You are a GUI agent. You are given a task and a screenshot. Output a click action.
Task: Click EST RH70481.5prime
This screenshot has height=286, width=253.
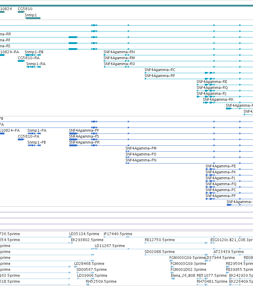click(x=212, y=282)
